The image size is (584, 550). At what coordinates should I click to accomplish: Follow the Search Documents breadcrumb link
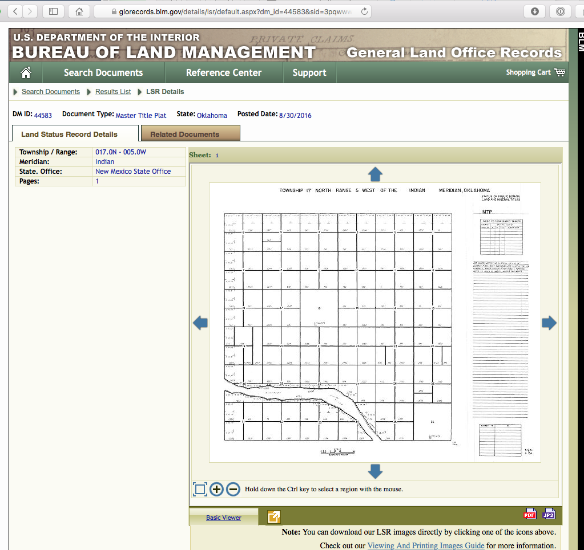(x=51, y=92)
